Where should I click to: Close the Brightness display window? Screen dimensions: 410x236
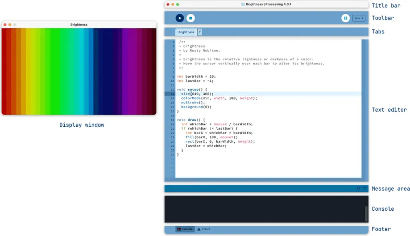click(5, 24)
